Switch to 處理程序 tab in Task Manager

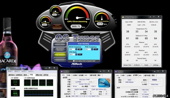[x=19, y=75]
